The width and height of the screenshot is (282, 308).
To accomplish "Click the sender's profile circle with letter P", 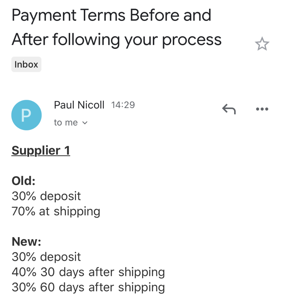I will pos(26,115).
